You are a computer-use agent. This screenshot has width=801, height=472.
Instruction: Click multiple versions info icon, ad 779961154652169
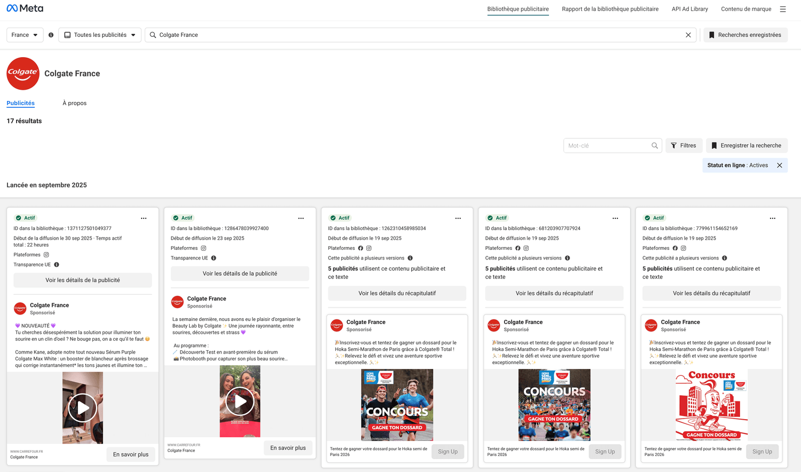pos(725,258)
